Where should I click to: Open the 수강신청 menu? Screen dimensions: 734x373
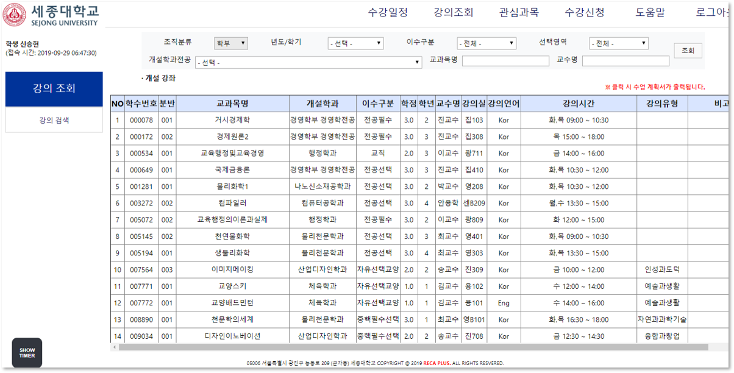pos(585,13)
